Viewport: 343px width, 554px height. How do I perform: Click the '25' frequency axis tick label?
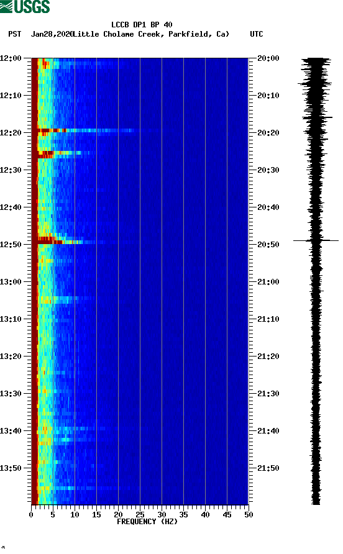pos(140,515)
